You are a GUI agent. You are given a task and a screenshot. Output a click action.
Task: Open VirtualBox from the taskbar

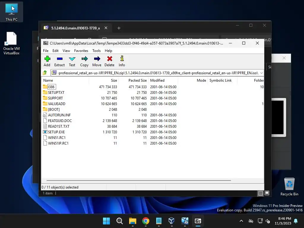point(172,221)
